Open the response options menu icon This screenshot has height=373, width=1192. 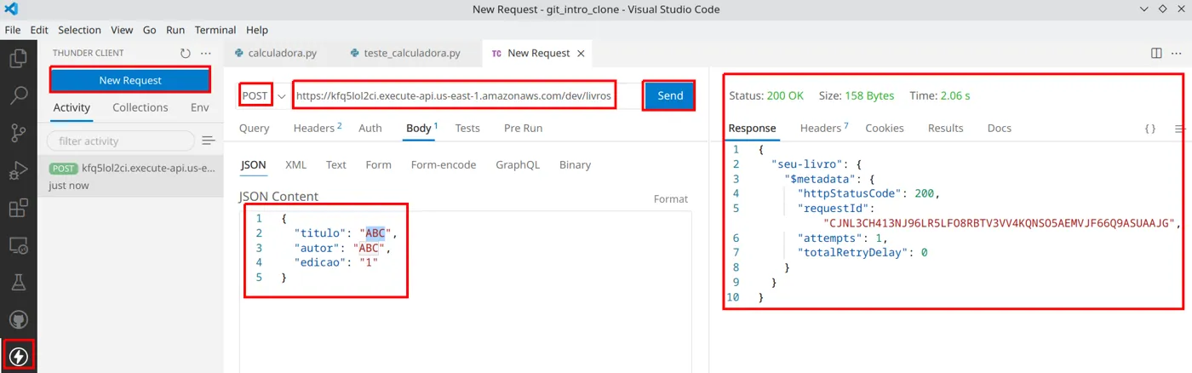pos(1180,129)
